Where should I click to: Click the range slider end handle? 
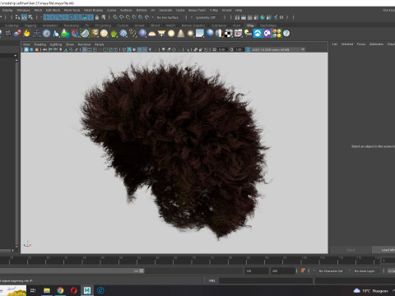[142, 271]
